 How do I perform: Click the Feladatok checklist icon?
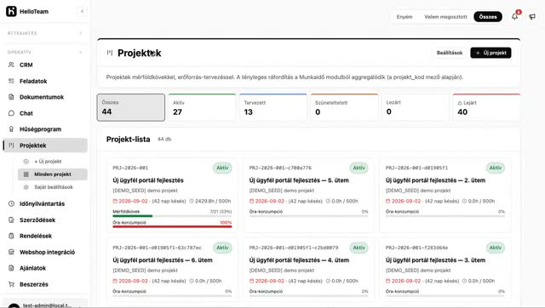point(11,81)
